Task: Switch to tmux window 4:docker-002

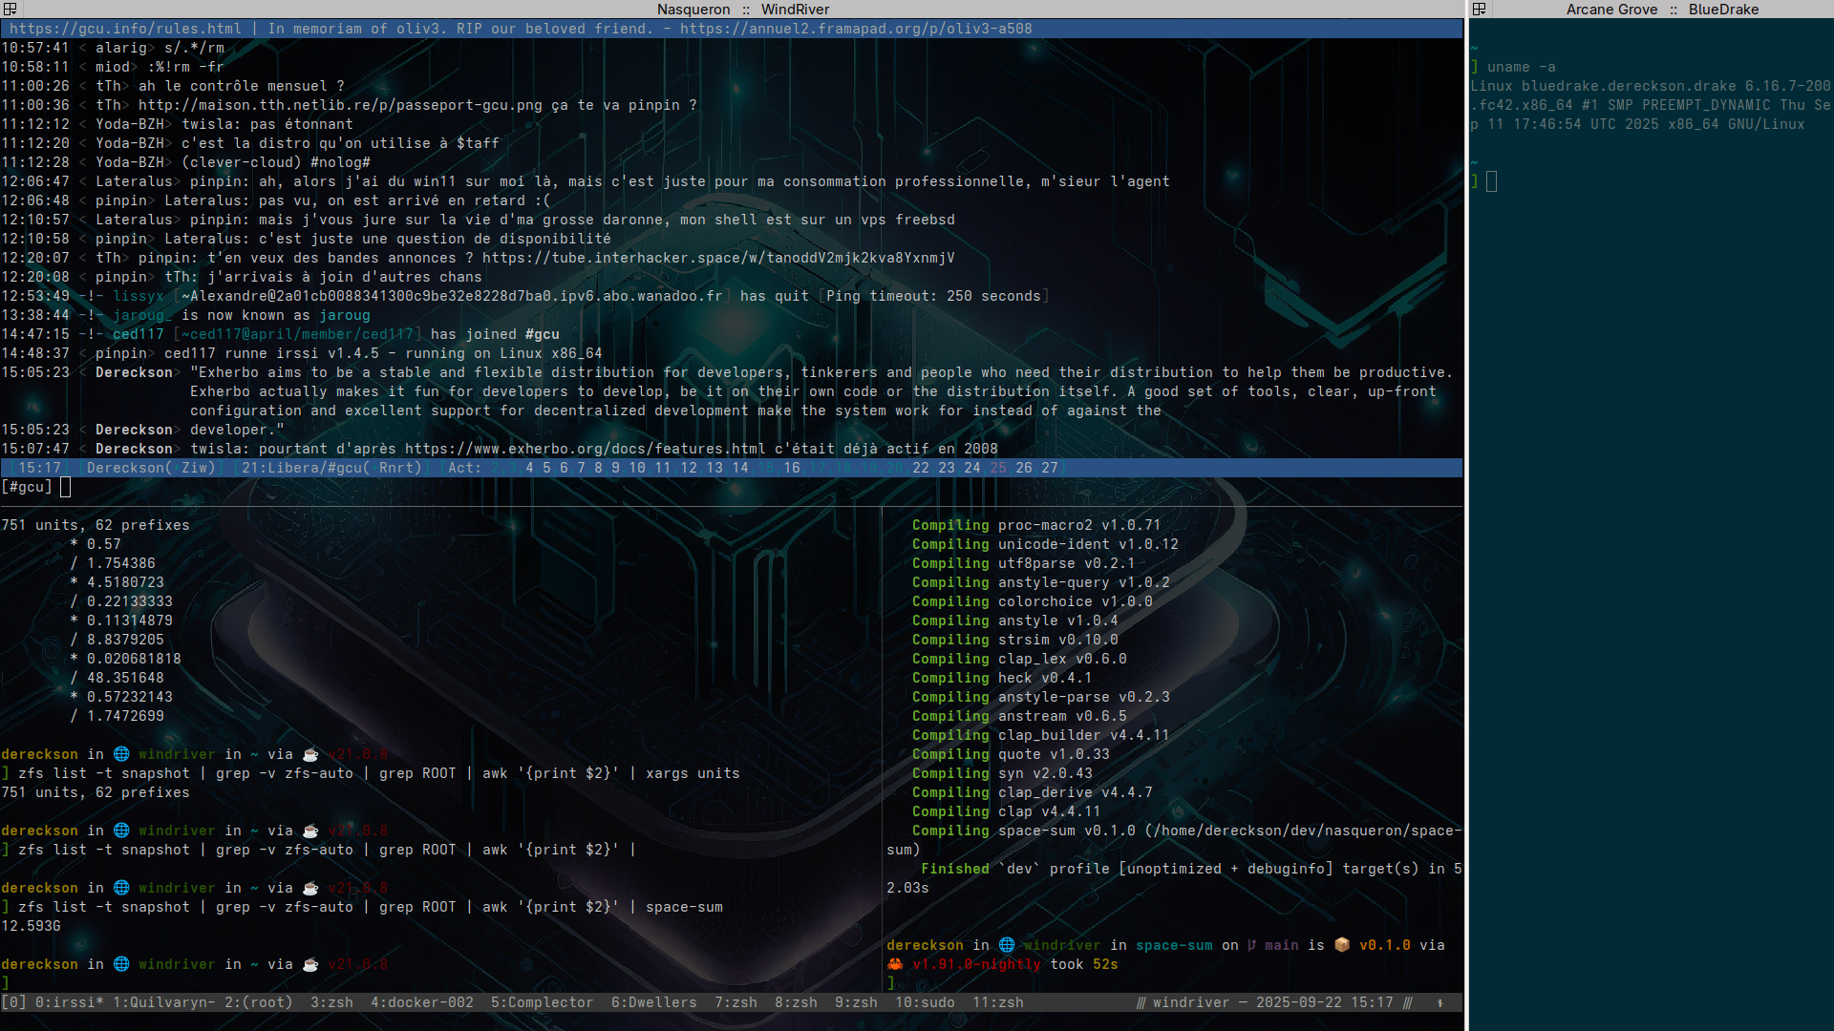Action: click(421, 1002)
